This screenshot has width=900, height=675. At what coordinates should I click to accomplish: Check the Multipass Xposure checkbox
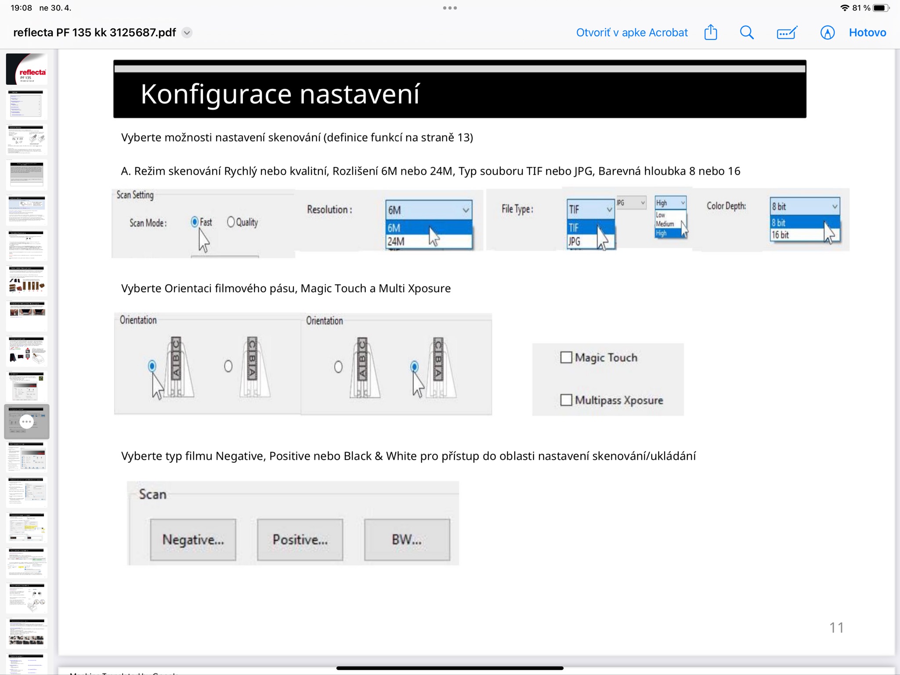coord(566,400)
